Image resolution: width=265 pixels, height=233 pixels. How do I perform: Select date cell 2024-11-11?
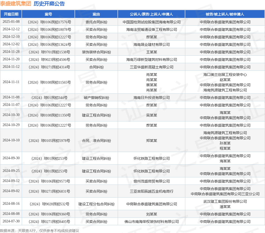click(11, 82)
